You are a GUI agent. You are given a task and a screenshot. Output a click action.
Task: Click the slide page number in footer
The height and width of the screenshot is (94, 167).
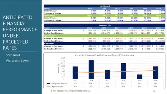(x=154, y=91)
